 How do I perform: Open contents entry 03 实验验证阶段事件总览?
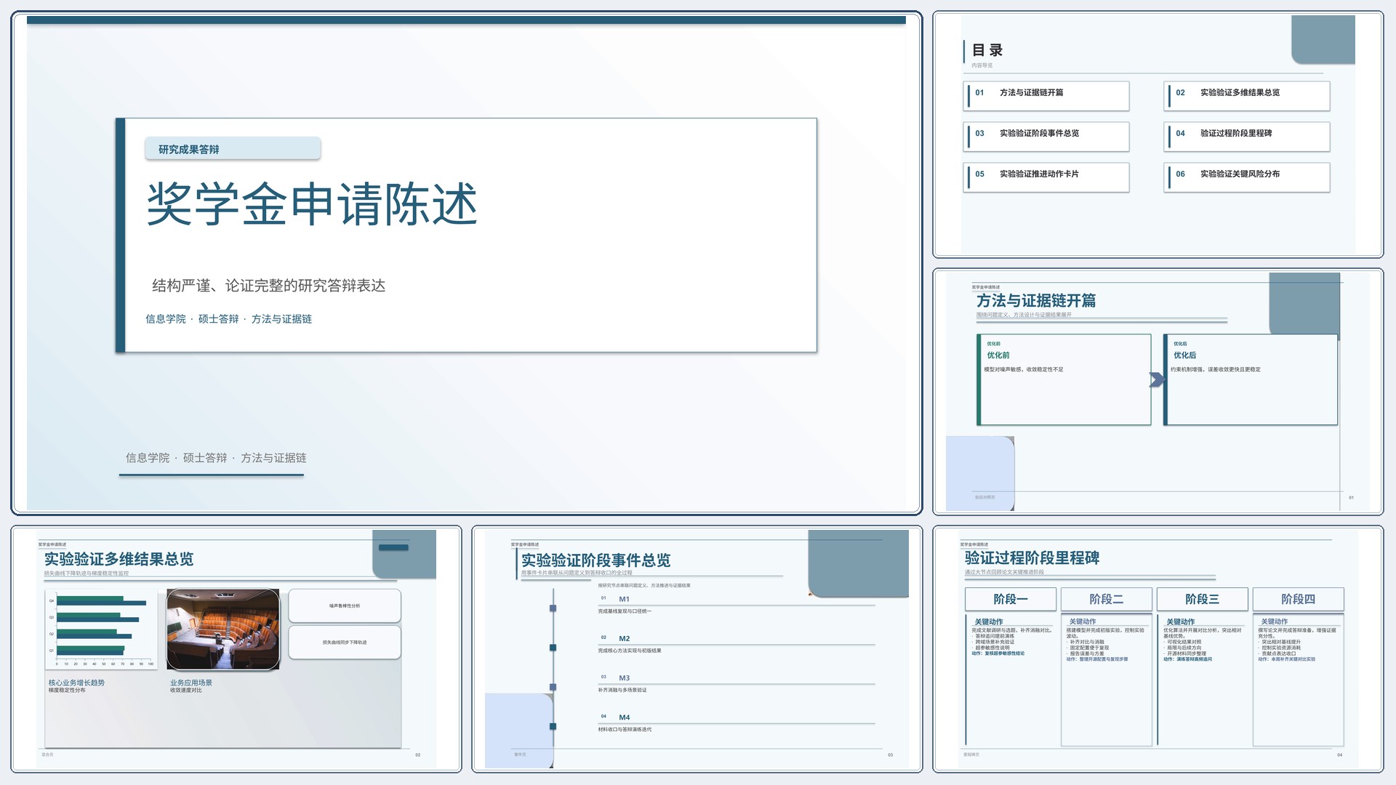click(x=1046, y=137)
